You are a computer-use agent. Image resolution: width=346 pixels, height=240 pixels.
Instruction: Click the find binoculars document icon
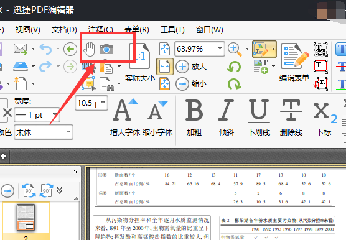107,84
